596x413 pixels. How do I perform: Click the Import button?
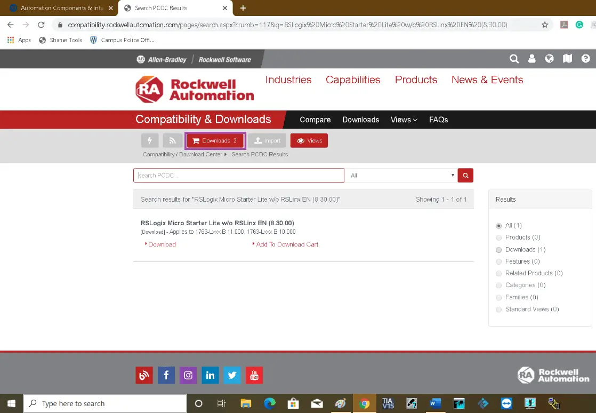coord(267,141)
